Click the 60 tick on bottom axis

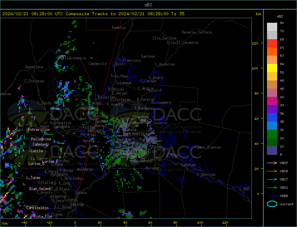point(150,223)
